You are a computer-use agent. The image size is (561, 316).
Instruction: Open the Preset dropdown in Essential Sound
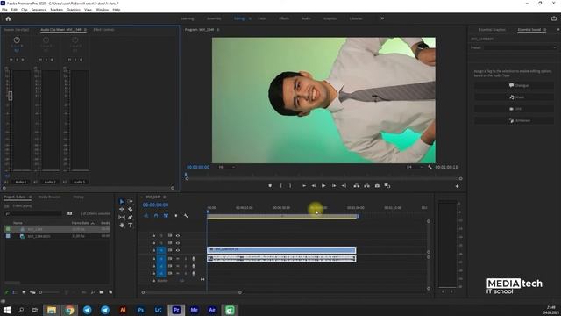[520, 47]
